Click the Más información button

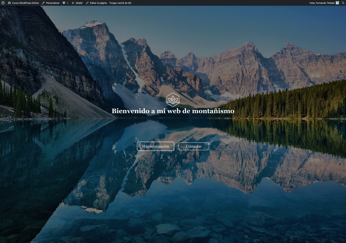(x=155, y=146)
